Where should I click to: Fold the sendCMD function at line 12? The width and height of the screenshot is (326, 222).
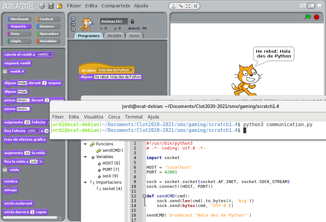pos(144,196)
